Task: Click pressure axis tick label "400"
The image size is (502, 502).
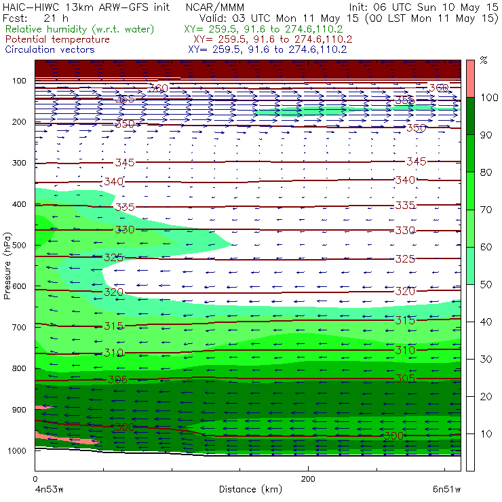Action: point(19,204)
